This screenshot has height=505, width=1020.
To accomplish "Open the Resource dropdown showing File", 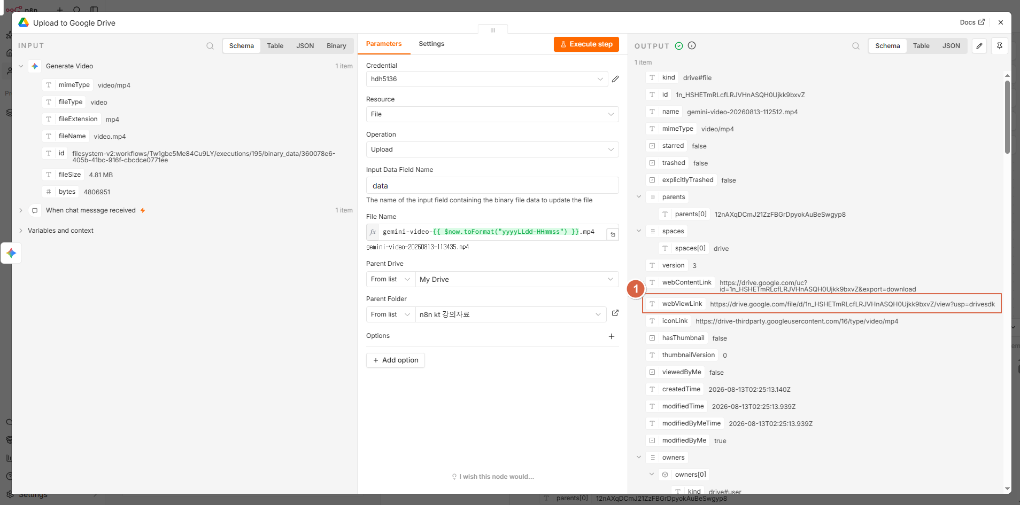I will point(492,114).
